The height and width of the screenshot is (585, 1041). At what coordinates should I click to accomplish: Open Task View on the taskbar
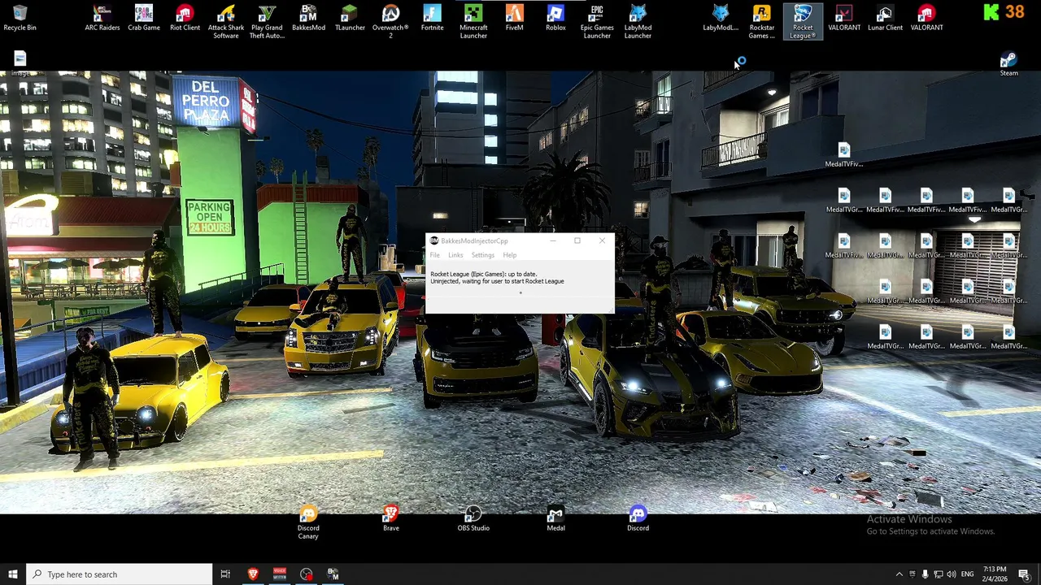point(225,574)
